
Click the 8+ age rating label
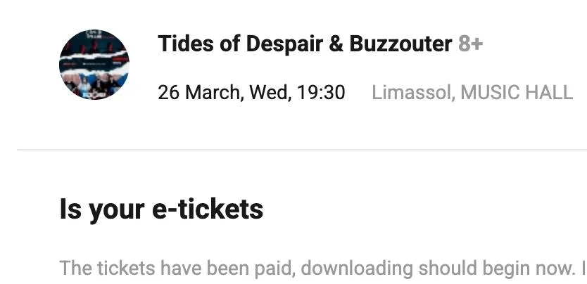coord(471,44)
